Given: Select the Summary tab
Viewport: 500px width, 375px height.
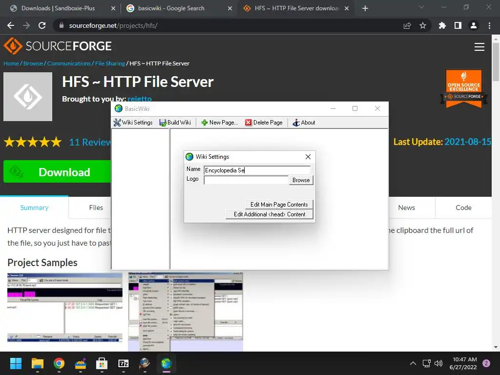Looking at the screenshot, I should 34,208.
